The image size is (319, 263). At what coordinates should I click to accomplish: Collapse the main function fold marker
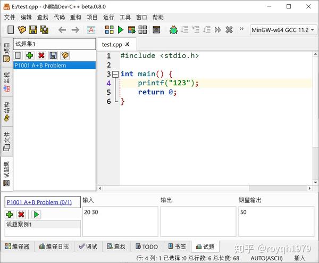pyautogui.click(x=115, y=74)
